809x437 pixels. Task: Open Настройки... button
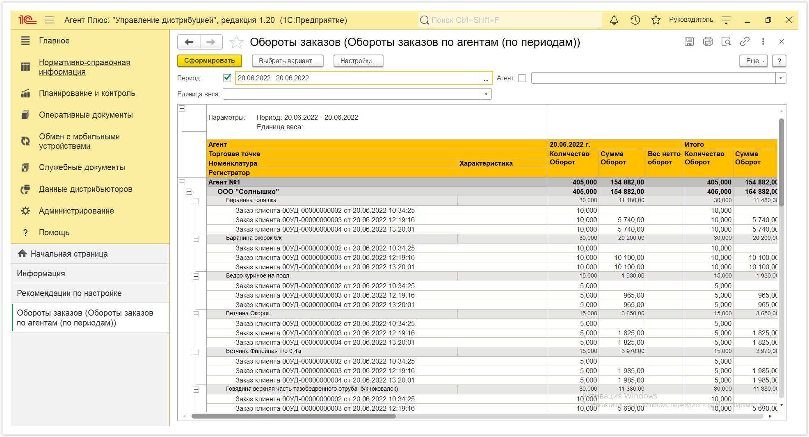358,61
